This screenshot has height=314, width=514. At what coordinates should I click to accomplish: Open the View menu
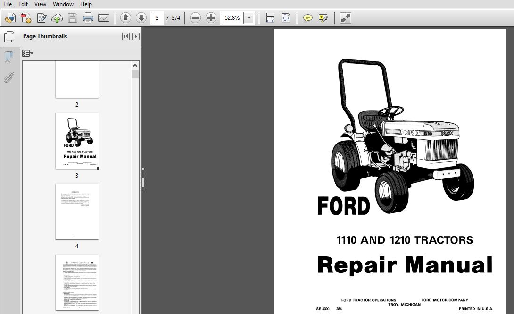[x=40, y=4]
